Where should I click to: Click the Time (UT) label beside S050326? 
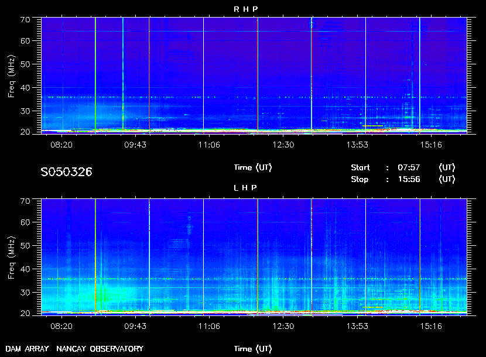[253, 167]
